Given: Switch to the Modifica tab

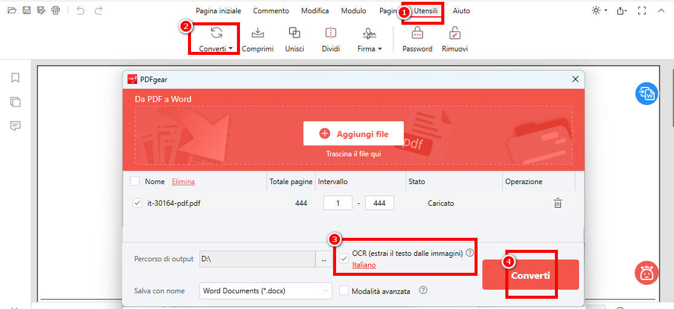Looking at the screenshot, I should 315,11.
